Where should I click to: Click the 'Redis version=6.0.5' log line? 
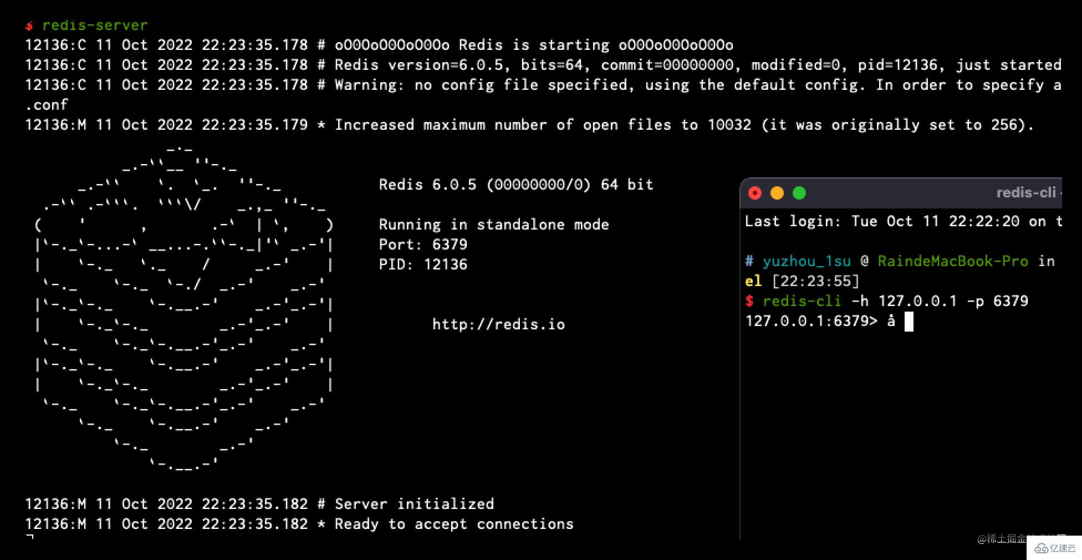543,65
